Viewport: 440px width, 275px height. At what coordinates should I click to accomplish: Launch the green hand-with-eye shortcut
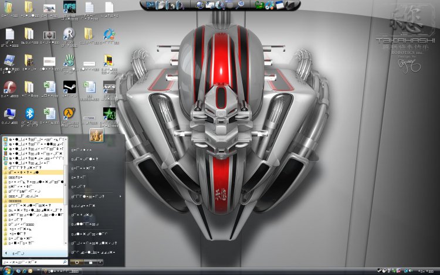pos(69,60)
